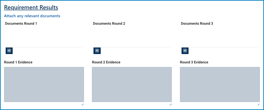This screenshot has height=110, width=264.
Task: Add a document to Documents Round 1
Action: point(9,51)
